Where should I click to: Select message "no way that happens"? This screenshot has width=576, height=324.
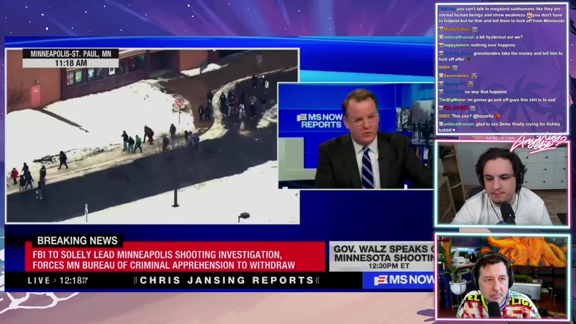point(486,92)
